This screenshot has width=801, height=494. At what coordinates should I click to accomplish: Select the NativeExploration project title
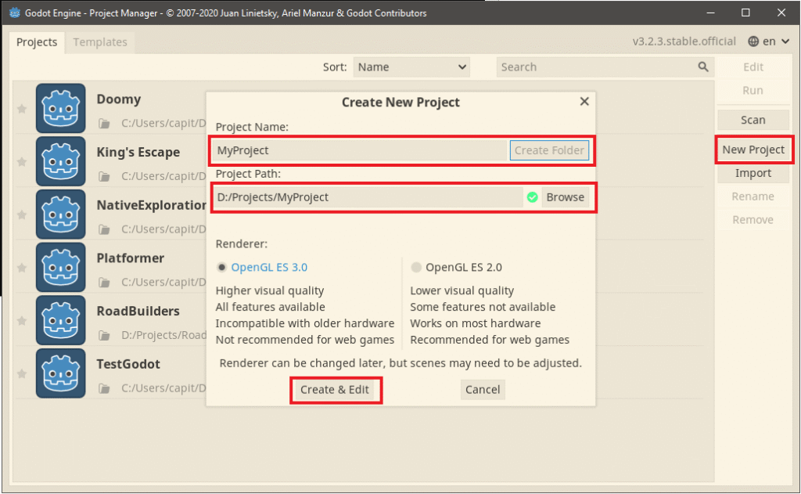coord(151,206)
